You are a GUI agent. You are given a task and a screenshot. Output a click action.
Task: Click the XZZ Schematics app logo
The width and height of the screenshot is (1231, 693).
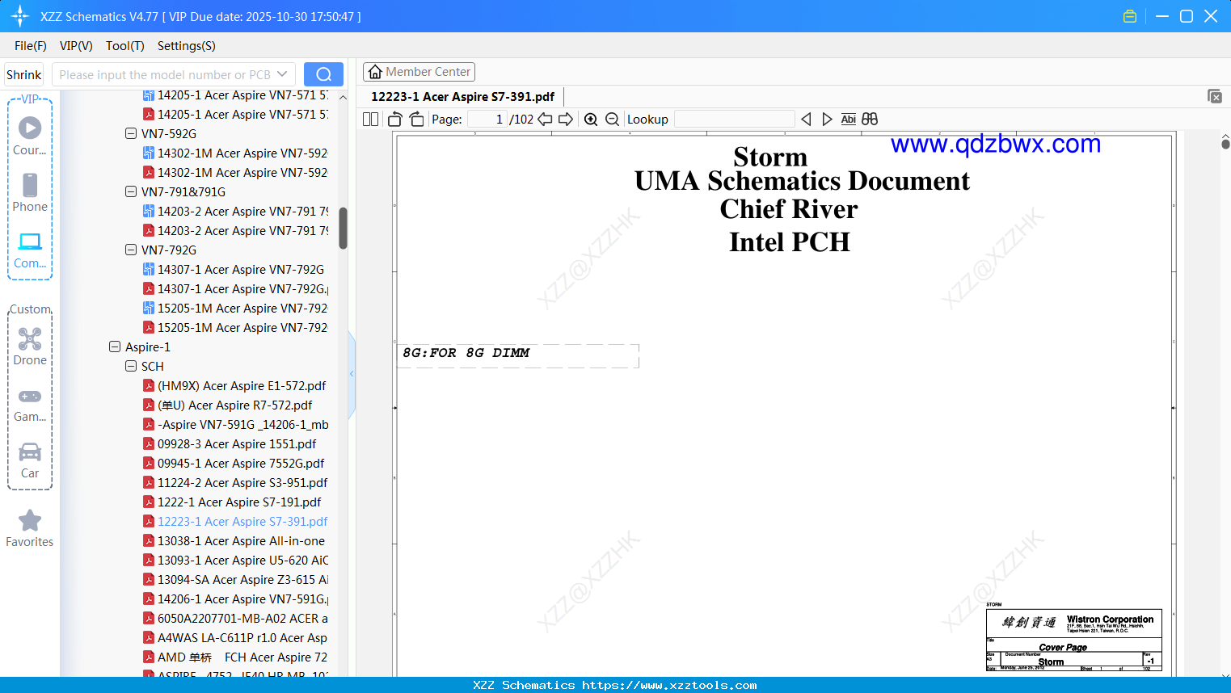tap(20, 16)
